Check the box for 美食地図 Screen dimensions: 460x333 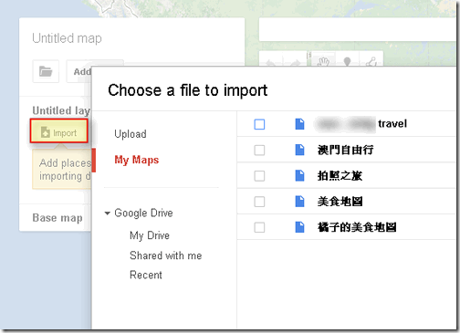[259, 202]
